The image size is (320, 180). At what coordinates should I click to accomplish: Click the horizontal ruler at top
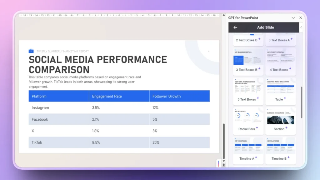(119, 15)
